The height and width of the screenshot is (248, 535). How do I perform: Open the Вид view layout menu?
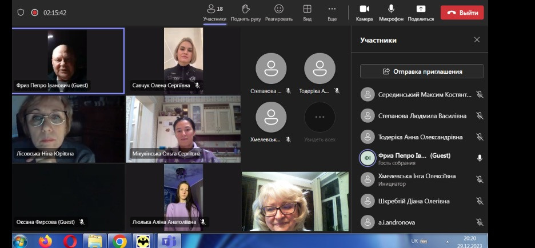click(x=307, y=13)
